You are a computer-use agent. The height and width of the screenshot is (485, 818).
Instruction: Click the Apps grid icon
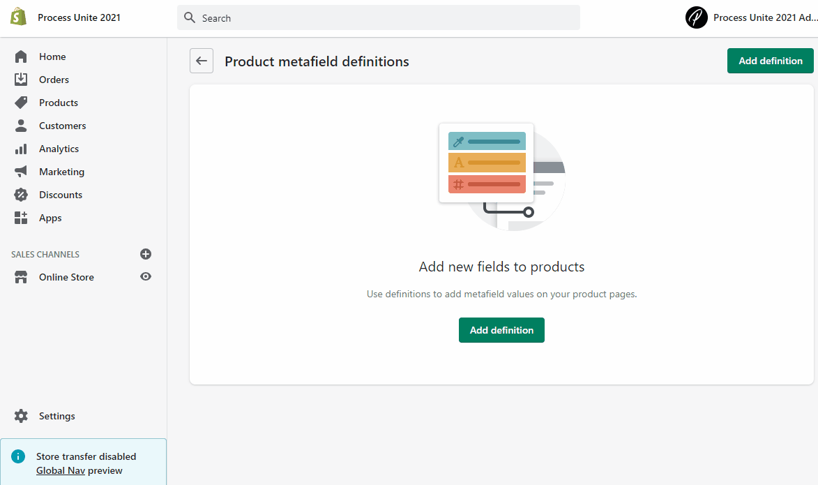(21, 218)
